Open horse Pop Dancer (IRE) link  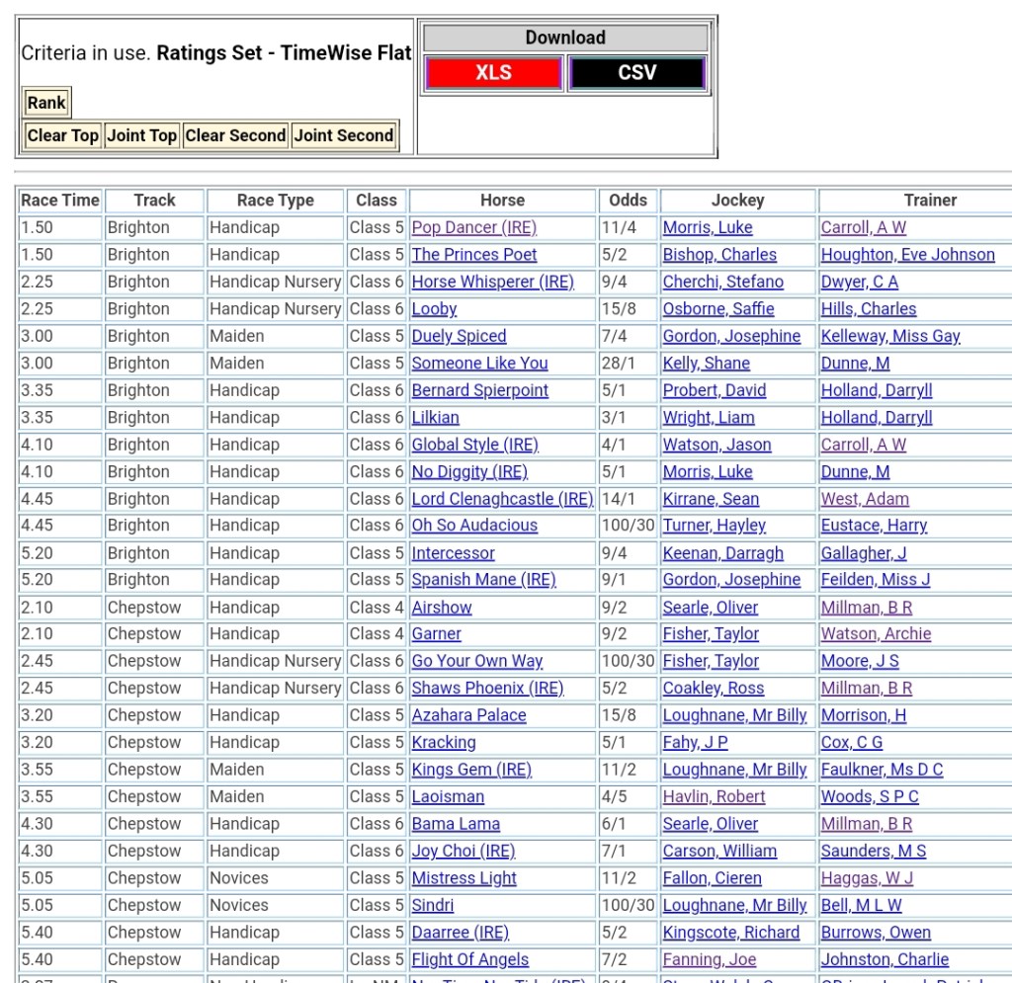pos(473,227)
